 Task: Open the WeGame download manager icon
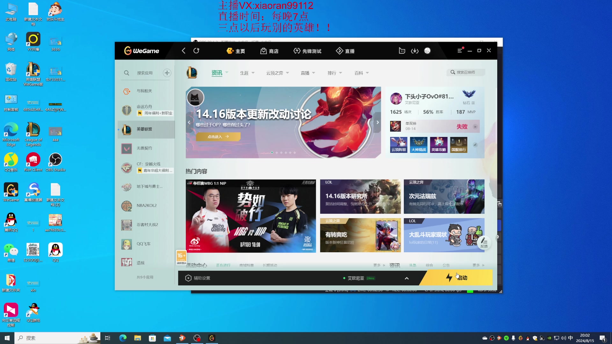point(415,51)
